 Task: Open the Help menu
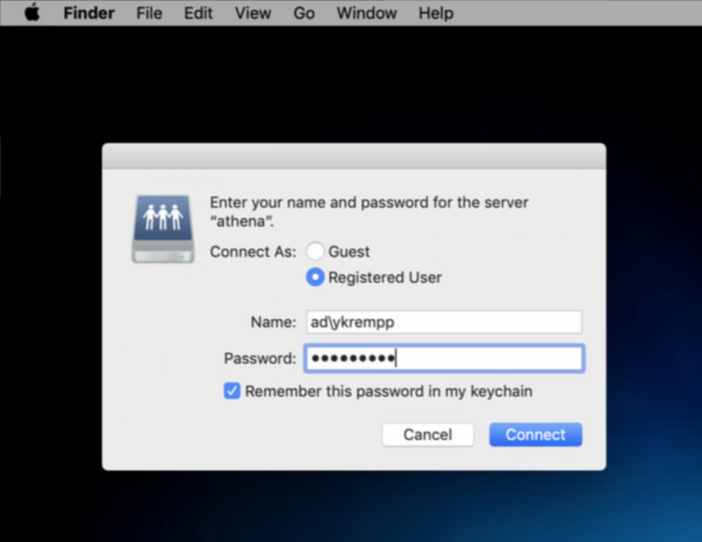435,13
